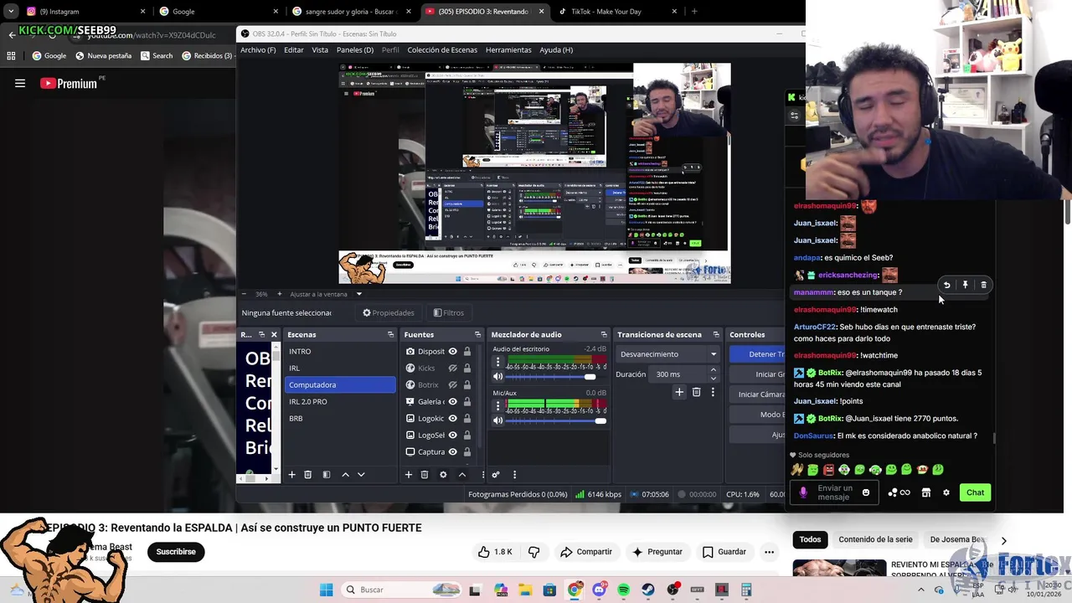Open advanced audio properties gears in mixer
Viewport: 1072px width, 603px height.
[x=496, y=475]
